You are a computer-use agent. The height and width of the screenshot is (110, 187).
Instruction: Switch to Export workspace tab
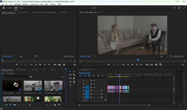[x=22, y=8]
